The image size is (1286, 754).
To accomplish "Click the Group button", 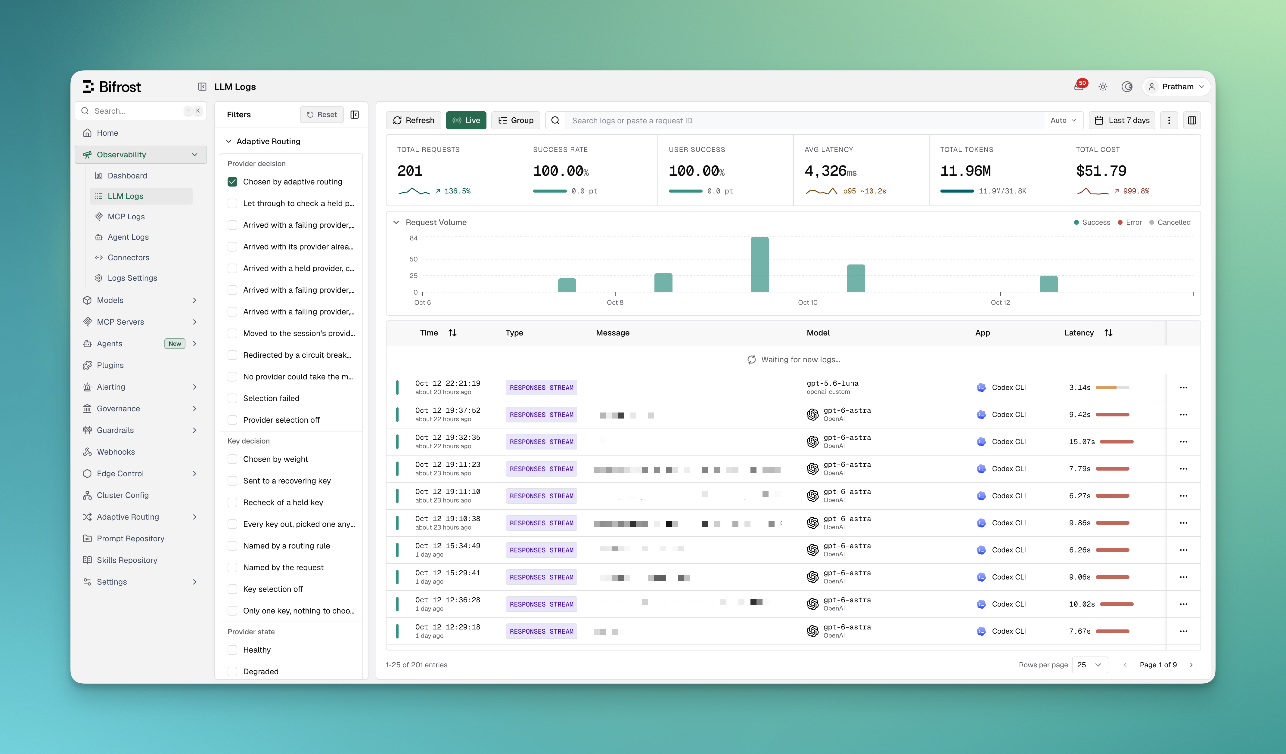I will (x=515, y=120).
